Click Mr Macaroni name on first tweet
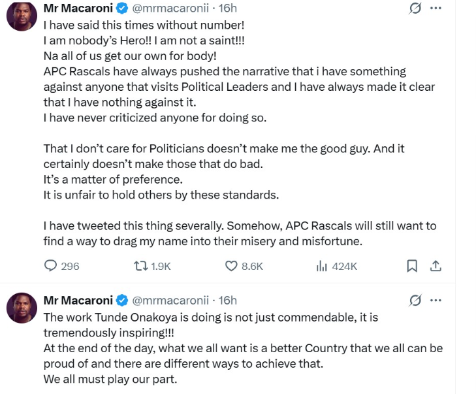Image resolution: width=476 pixels, height=394 pixels. click(78, 8)
